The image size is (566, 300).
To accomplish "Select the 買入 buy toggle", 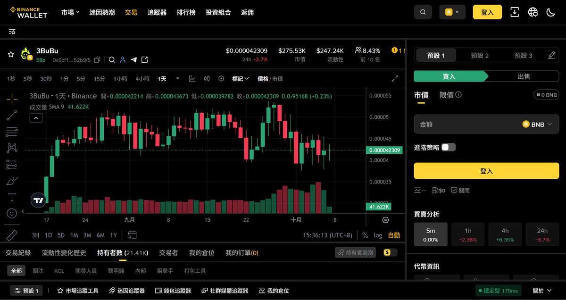I will point(449,76).
